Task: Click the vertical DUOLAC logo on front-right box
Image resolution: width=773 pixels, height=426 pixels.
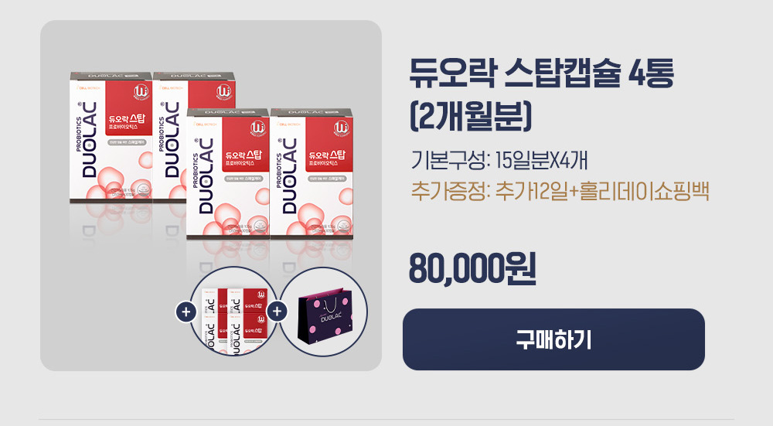Action: coord(290,176)
